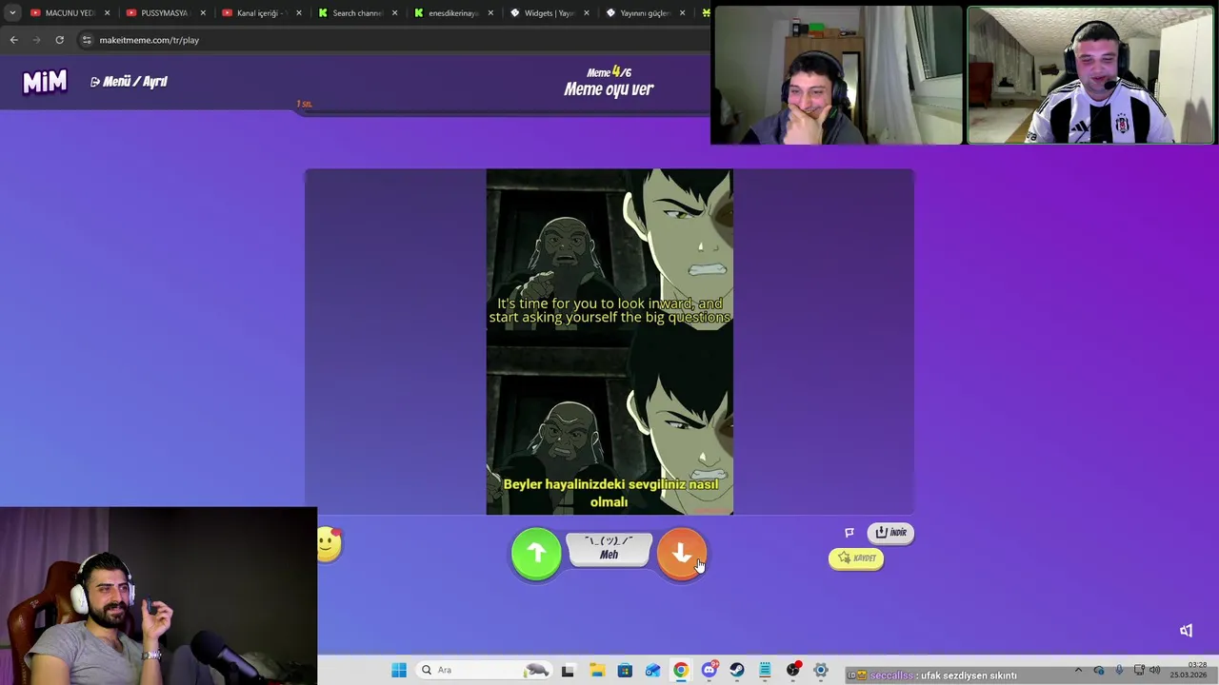The image size is (1219, 685).
Task: Download the meme with İNDİR button
Action: coord(890,533)
